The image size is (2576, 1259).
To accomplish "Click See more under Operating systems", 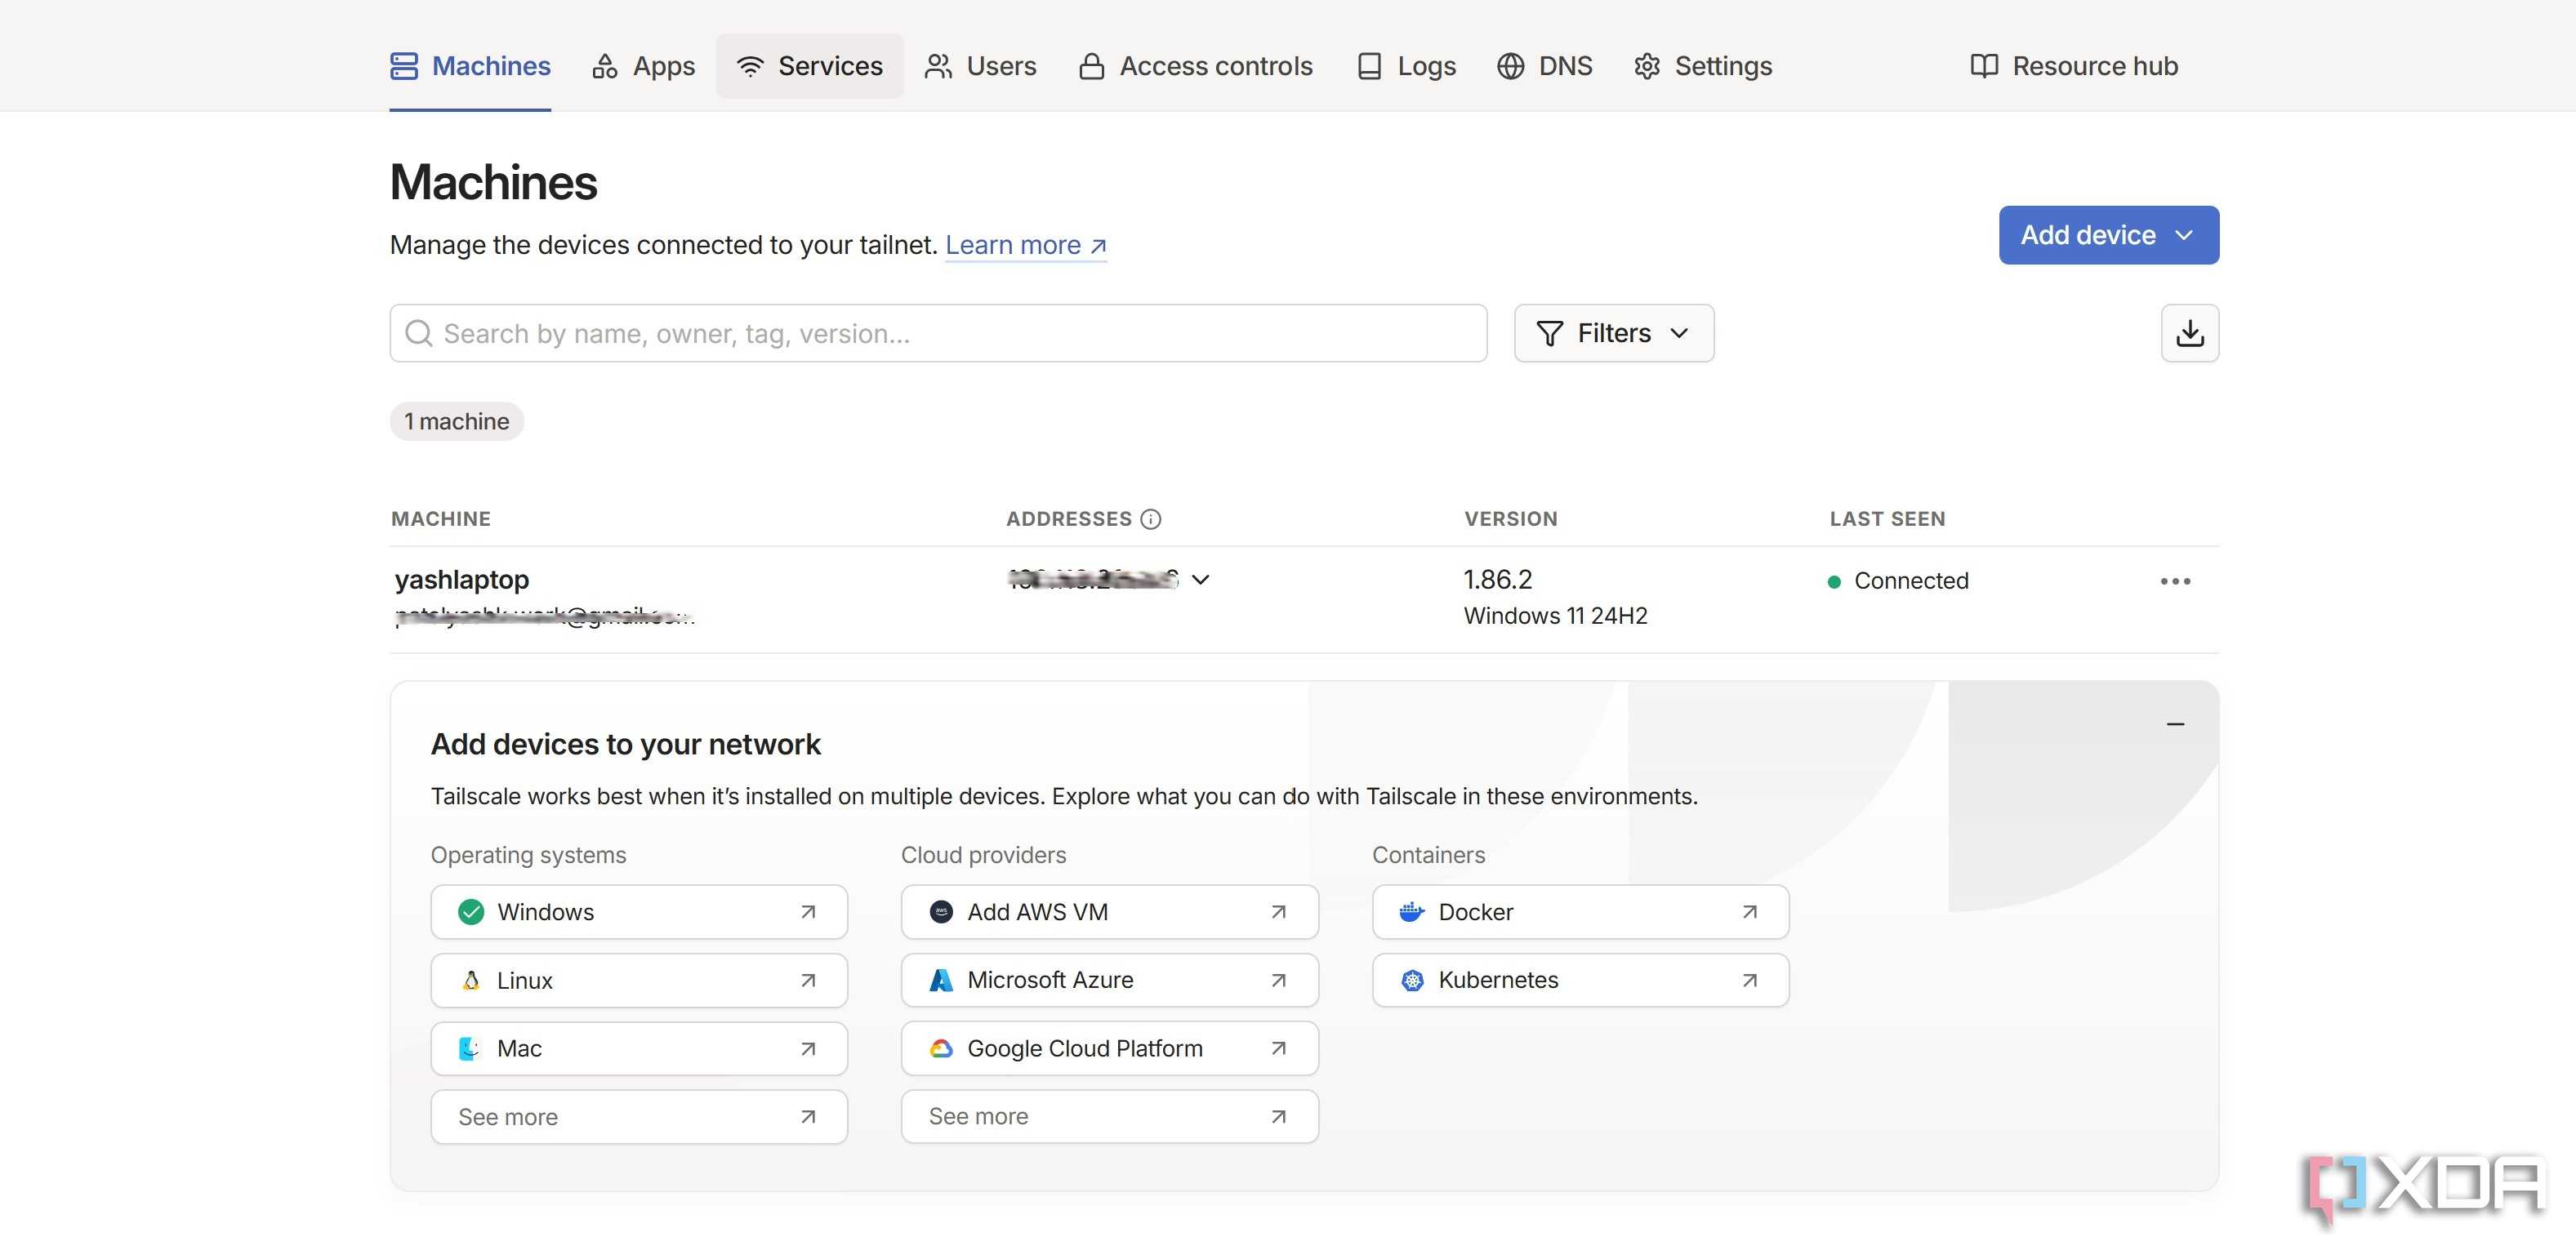I will [x=639, y=1117].
